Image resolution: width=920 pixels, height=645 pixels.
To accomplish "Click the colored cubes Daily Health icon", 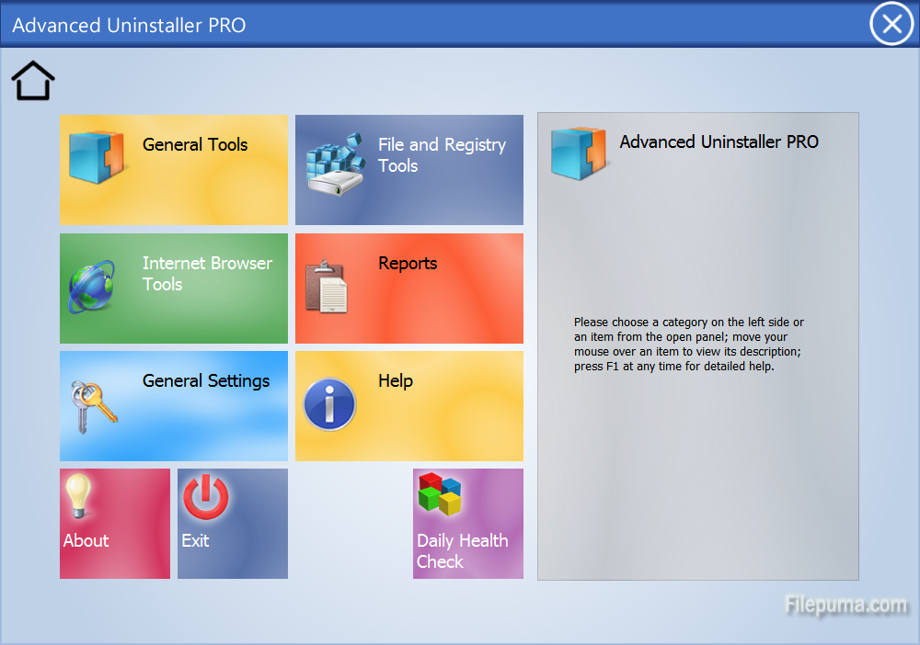I will pyautogui.click(x=440, y=494).
